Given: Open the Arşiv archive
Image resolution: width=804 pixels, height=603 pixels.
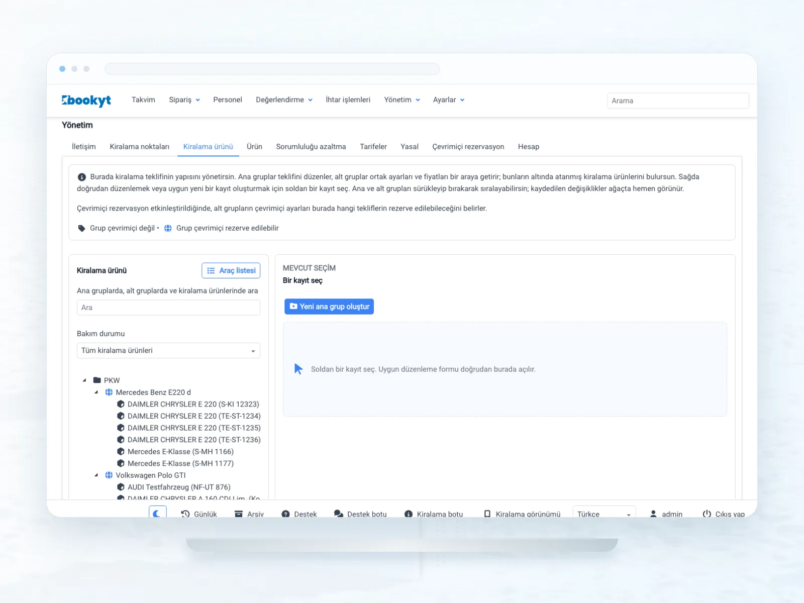Looking at the screenshot, I should point(249,514).
